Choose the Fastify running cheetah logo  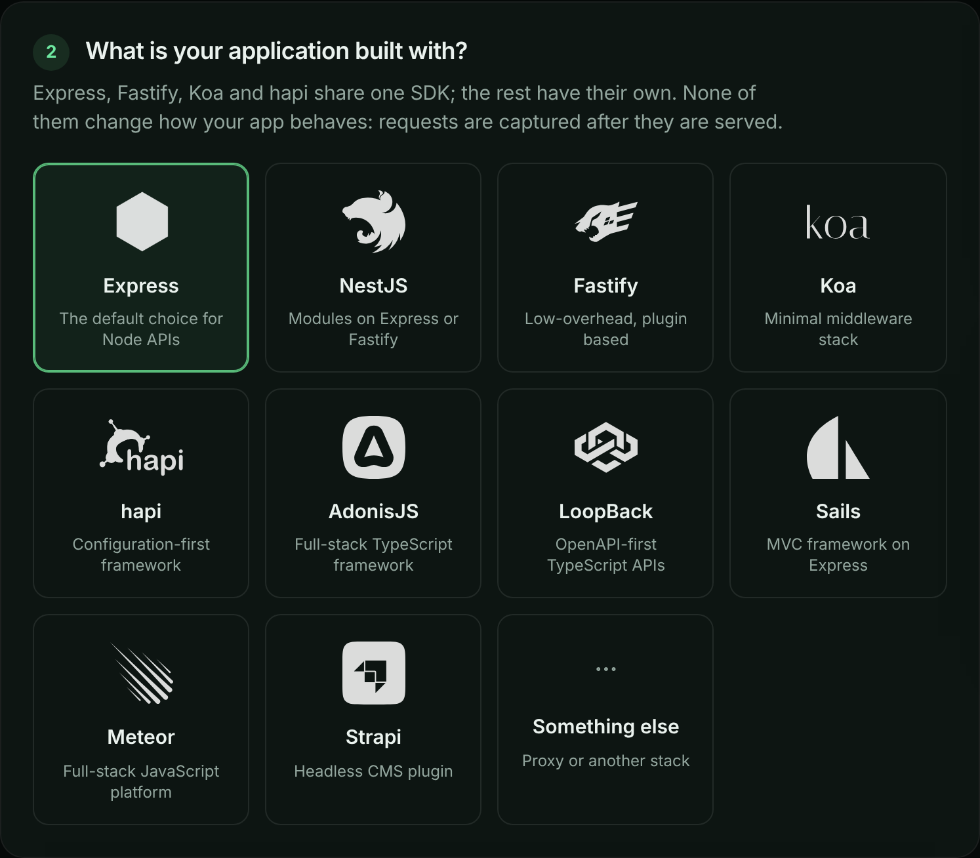coord(606,222)
